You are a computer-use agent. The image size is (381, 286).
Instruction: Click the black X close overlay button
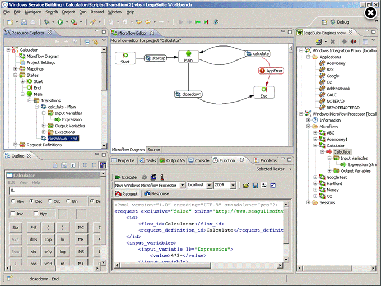tap(371, 12)
